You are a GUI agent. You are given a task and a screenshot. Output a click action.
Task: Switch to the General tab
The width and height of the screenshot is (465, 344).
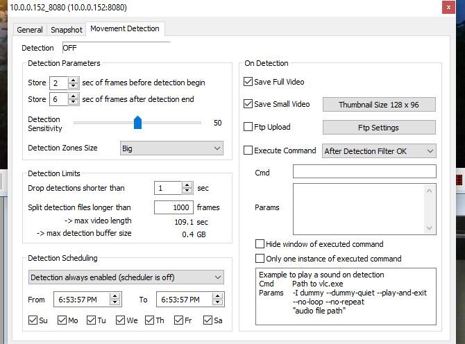tap(30, 30)
